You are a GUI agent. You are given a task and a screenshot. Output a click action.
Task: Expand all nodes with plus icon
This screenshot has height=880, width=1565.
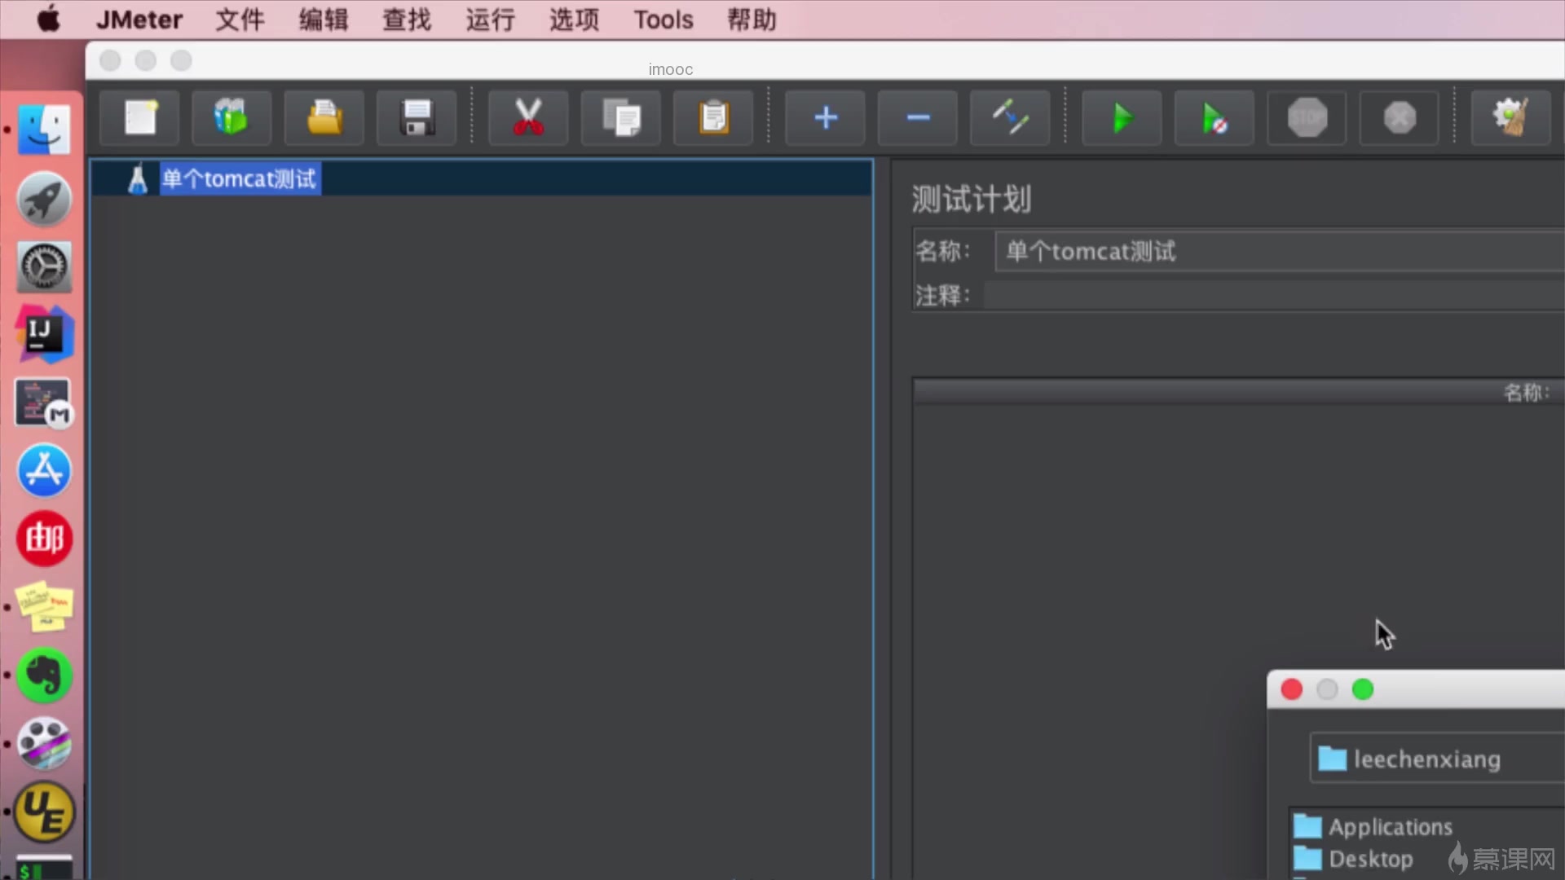tap(825, 118)
